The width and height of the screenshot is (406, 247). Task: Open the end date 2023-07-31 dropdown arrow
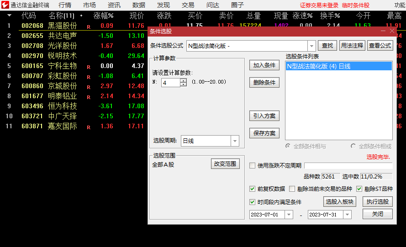[x=347, y=215]
